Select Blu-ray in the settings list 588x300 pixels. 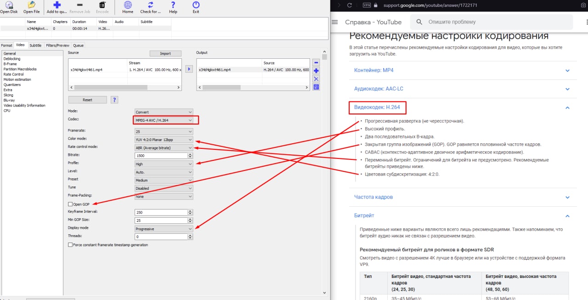[9, 100]
